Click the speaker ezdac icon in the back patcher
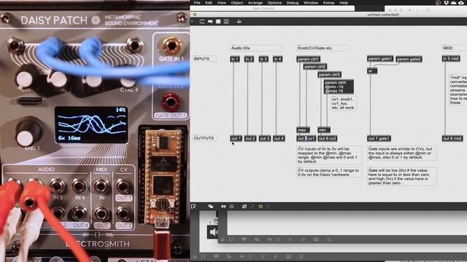Image resolution: width=467 pixels, height=262 pixels. tap(213, 231)
